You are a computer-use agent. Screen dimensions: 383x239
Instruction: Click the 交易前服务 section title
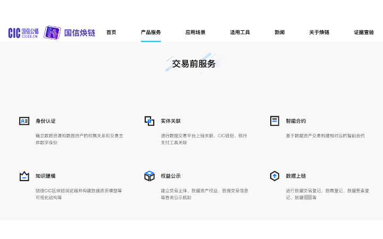coord(194,64)
